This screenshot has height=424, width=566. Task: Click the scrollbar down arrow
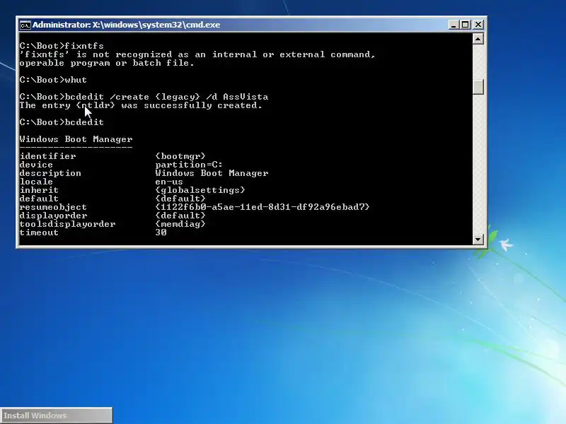[478, 239]
